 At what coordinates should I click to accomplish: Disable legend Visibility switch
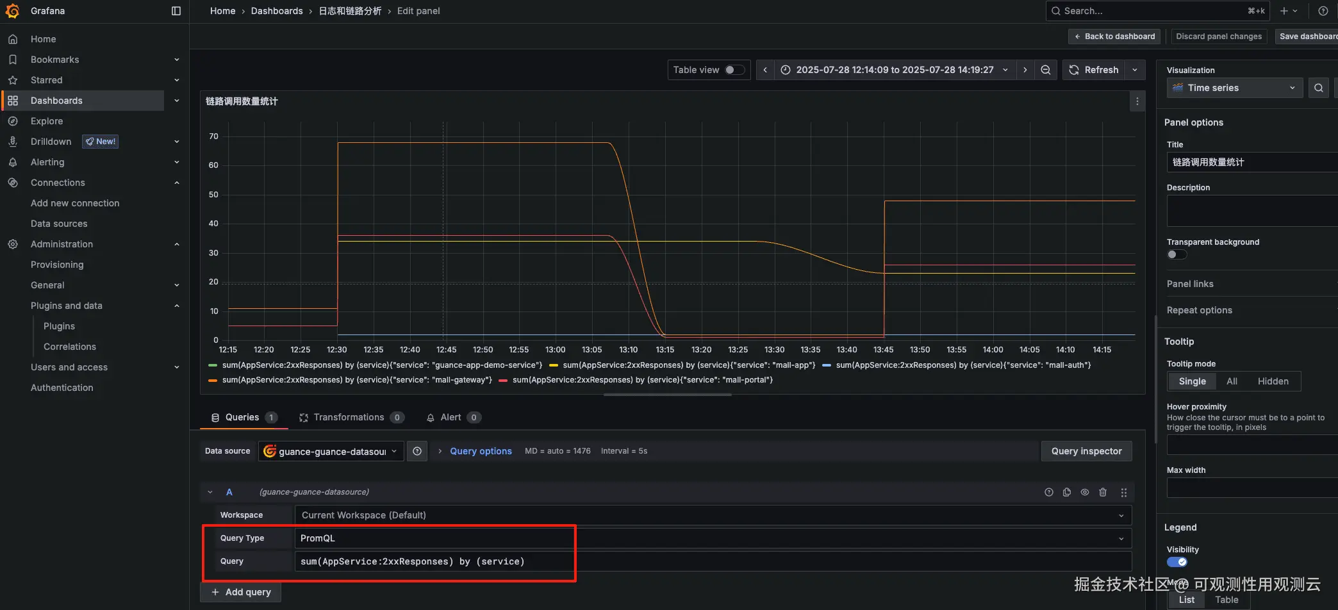1177,562
